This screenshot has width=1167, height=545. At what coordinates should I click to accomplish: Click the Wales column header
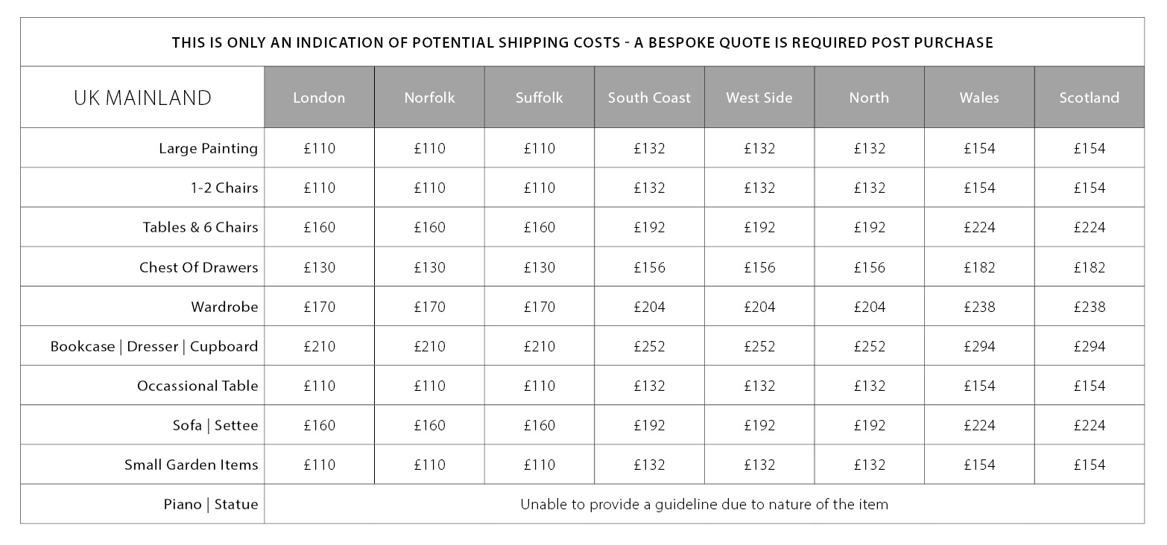(x=979, y=98)
